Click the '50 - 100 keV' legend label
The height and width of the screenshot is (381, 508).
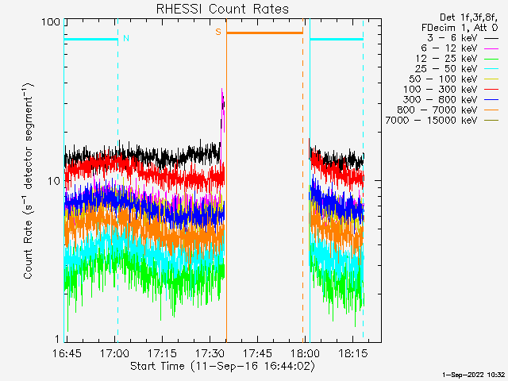443,79
